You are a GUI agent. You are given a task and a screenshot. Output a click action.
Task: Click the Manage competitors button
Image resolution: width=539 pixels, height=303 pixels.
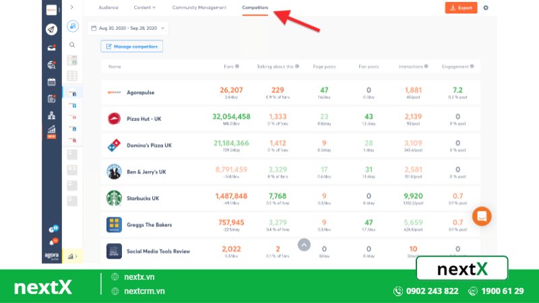click(x=132, y=46)
